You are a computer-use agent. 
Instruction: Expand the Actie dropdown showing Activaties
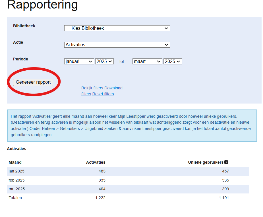click(117, 45)
